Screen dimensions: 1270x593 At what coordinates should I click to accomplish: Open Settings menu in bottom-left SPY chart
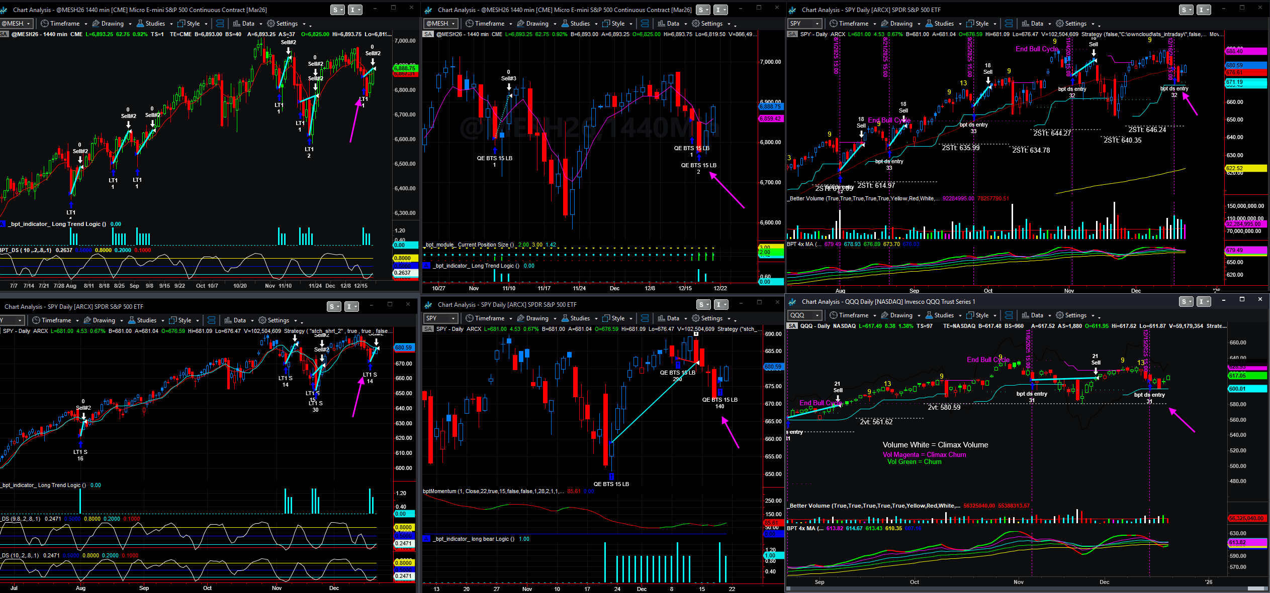[274, 320]
